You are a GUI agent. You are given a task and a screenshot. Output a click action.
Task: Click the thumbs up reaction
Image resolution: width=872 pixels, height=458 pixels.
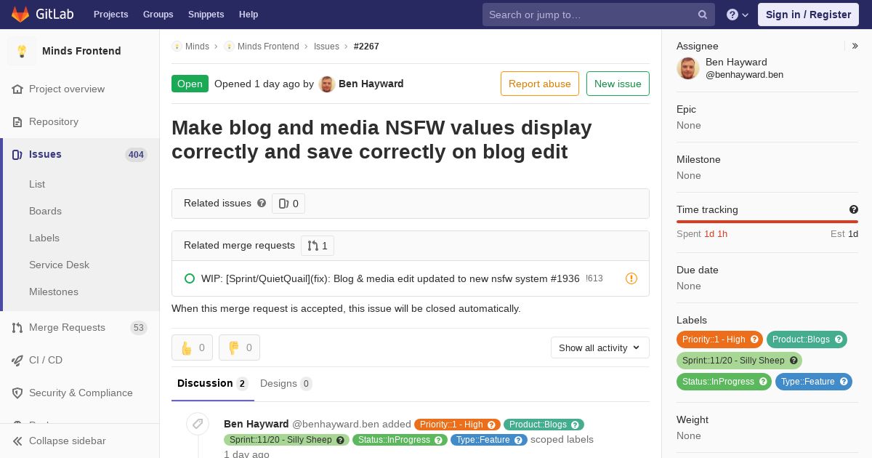tap(192, 347)
